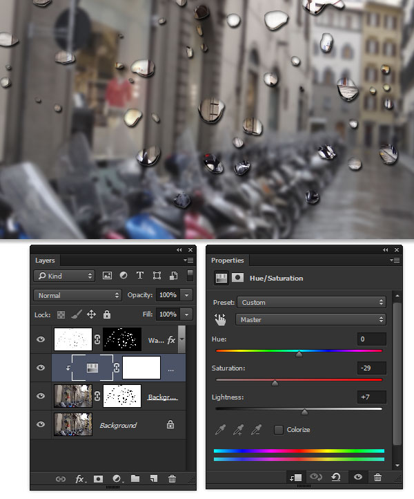Select the on-image targeted adjustment hand tool
Image resolution: width=414 pixels, height=499 pixels.
pyautogui.click(x=221, y=320)
